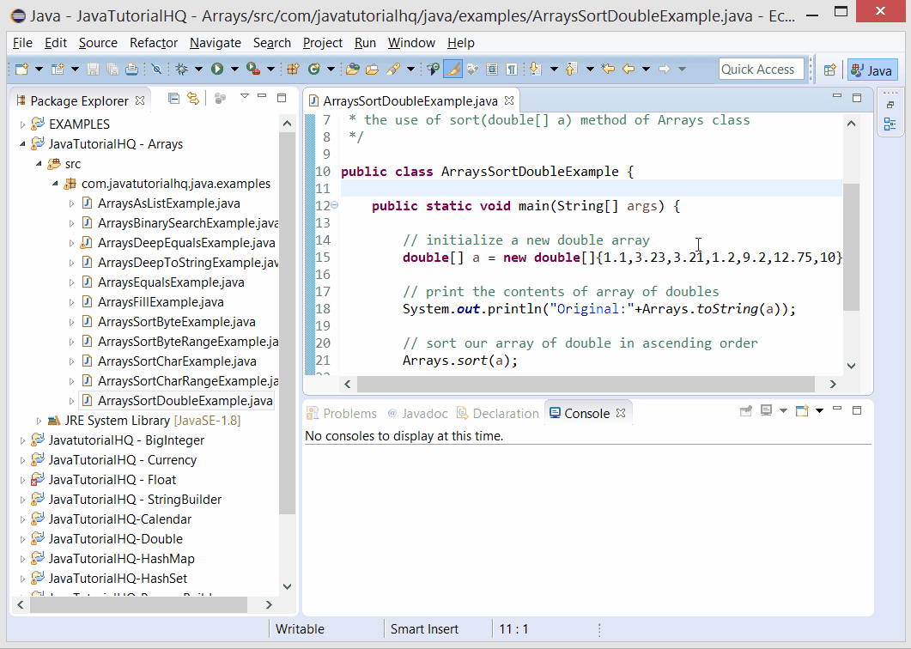Click the Open Perspective icon near Java button
This screenshot has height=649, width=911.
pyautogui.click(x=830, y=70)
